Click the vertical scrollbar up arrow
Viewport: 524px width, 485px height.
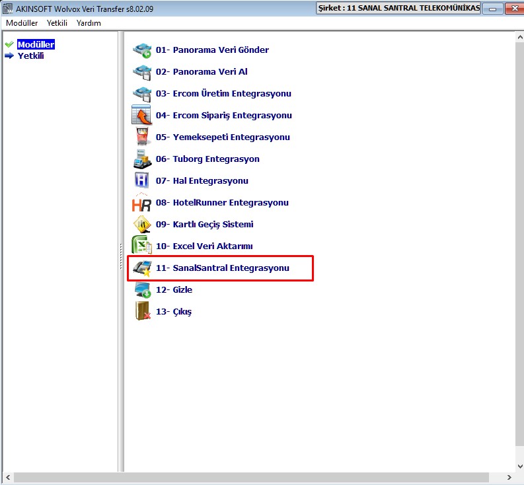point(520,36)
